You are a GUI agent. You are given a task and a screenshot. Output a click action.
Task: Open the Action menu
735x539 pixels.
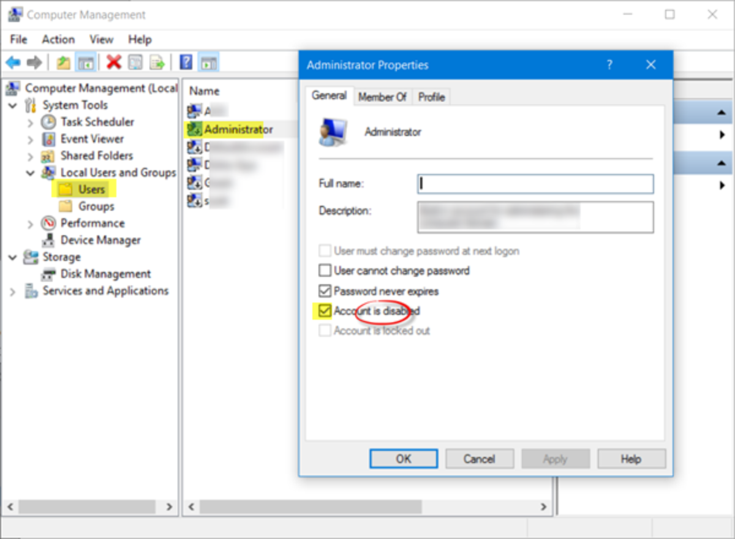pyautogui.click(x=58, y=39)
